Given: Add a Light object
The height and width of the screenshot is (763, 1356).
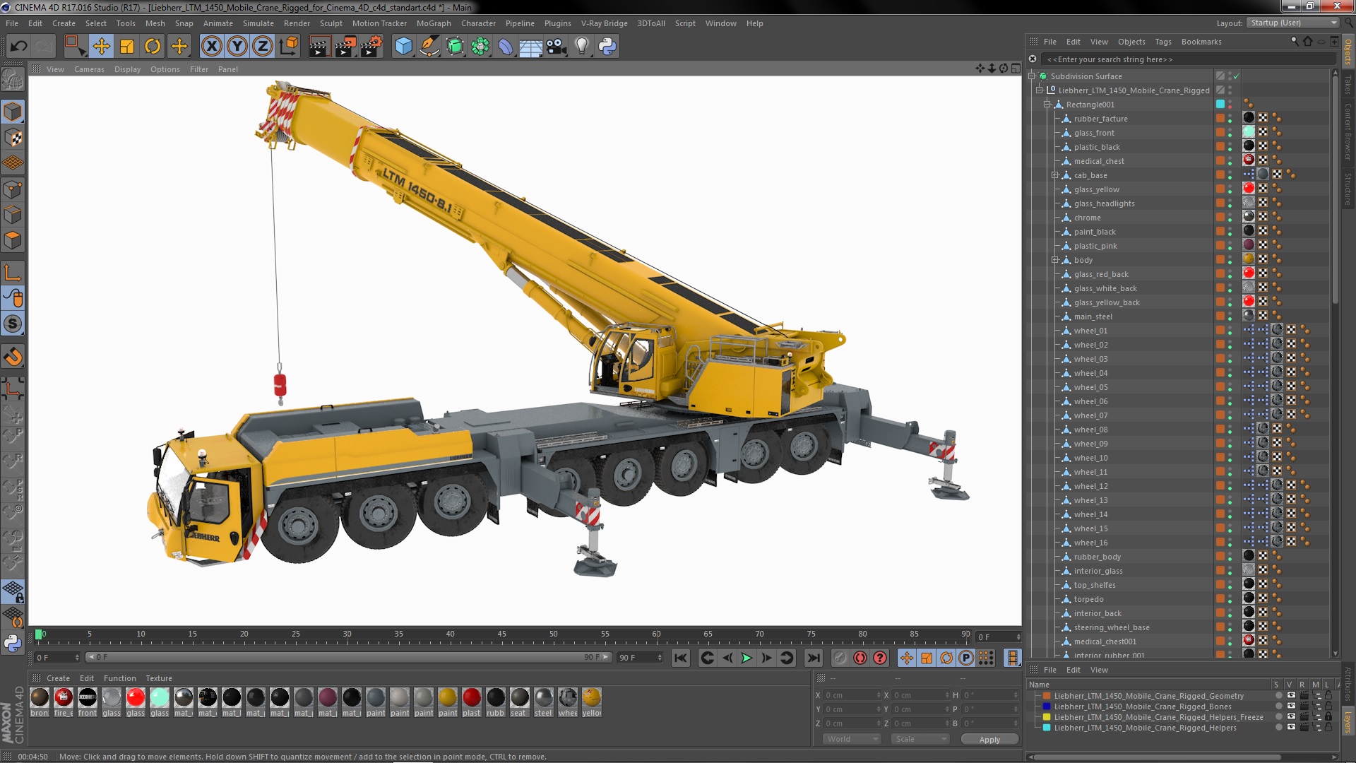Looking at the screenshot, I should coord(582,47).
